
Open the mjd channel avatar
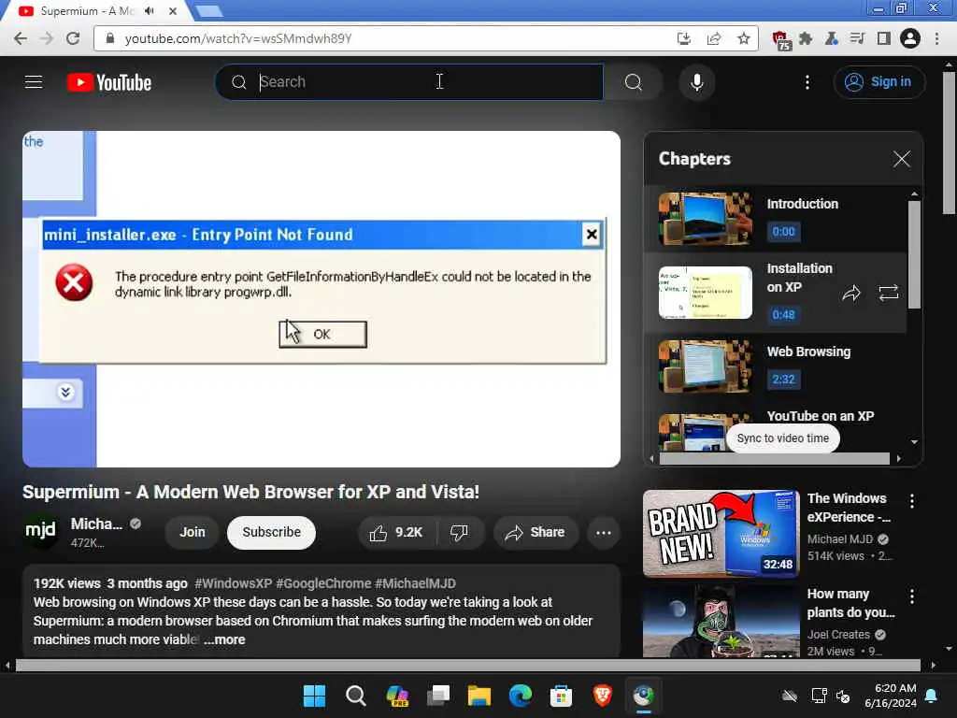click(x=40, y=531)
